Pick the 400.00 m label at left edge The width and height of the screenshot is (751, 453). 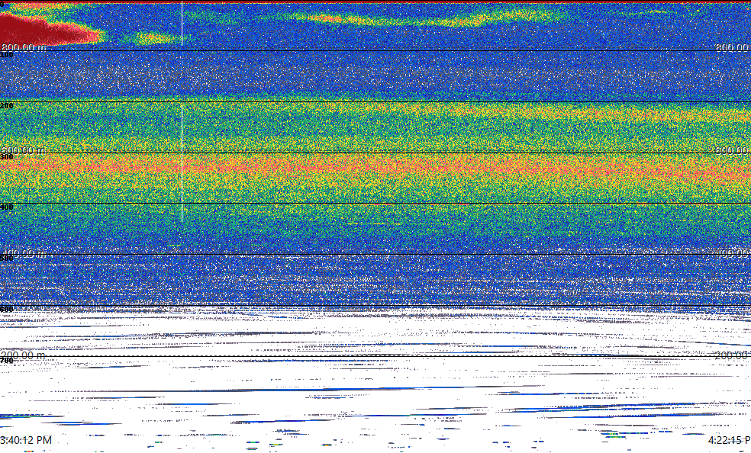click(24, 253)
